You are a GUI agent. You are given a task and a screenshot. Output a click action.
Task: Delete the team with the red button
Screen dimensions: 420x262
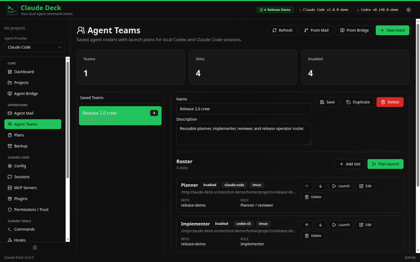pyautogui.click(x=390, y=102)
